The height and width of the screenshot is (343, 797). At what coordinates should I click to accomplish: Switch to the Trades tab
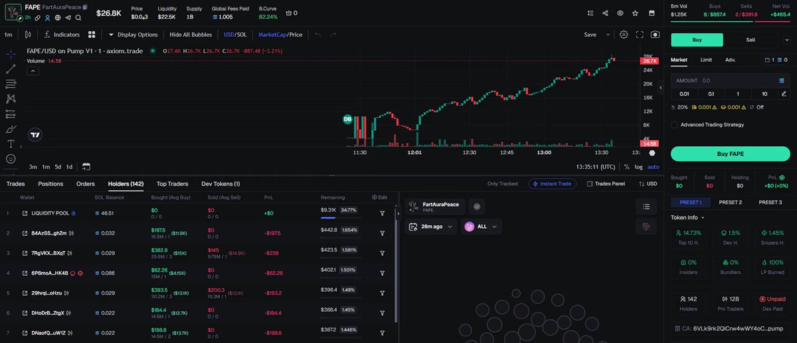15,183
